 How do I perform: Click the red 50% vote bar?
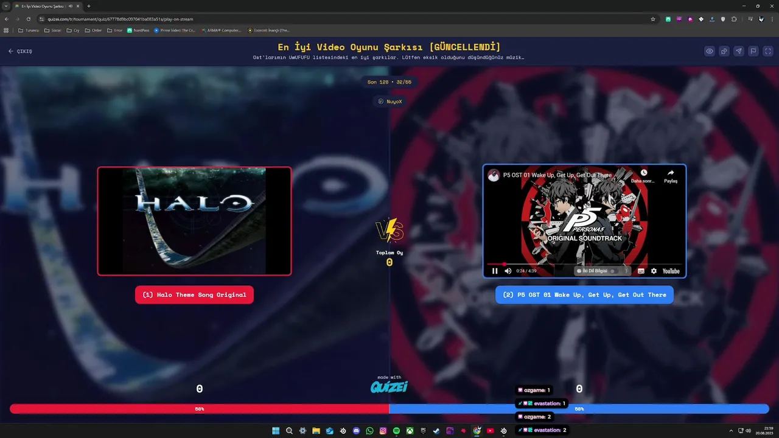(200, 409)
